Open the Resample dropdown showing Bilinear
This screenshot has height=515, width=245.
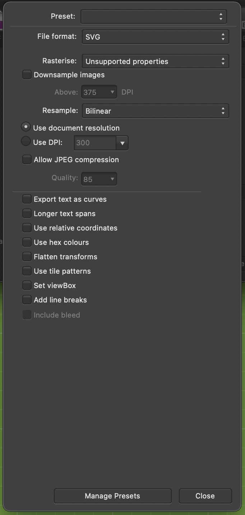(x=156, y=111)
